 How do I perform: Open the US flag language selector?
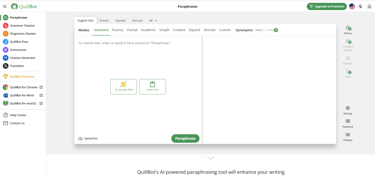[352, 6]
